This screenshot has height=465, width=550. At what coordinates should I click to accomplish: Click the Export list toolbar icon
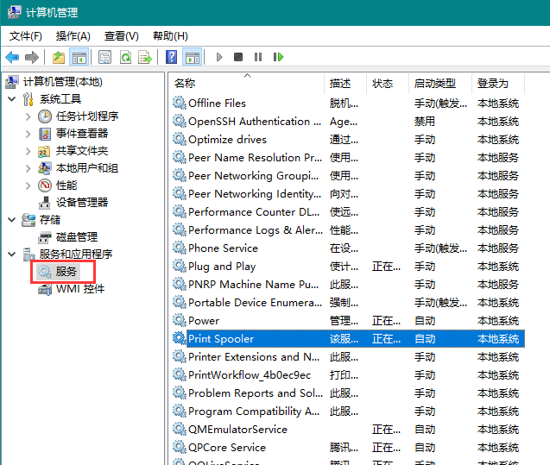(x=145, y=57)
